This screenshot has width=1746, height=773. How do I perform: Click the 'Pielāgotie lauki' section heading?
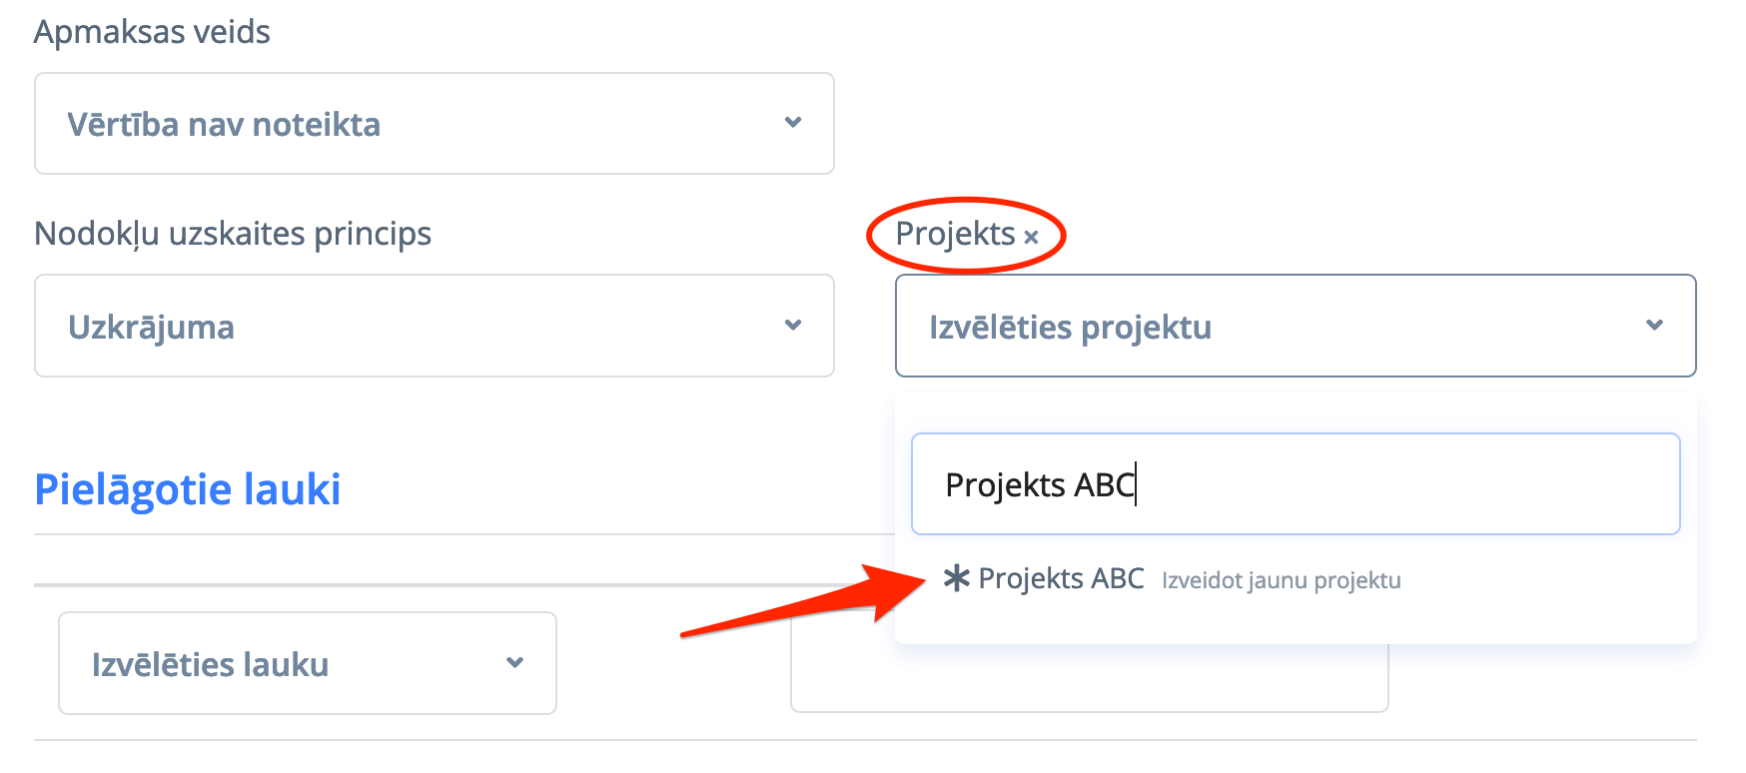(x=188, y=490)
